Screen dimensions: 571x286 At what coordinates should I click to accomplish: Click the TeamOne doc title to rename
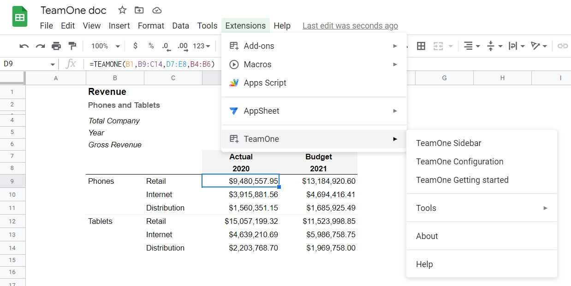point(73,10)
